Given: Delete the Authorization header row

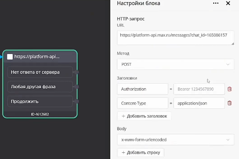Looking at the screenshot, I should pos(230,89).
